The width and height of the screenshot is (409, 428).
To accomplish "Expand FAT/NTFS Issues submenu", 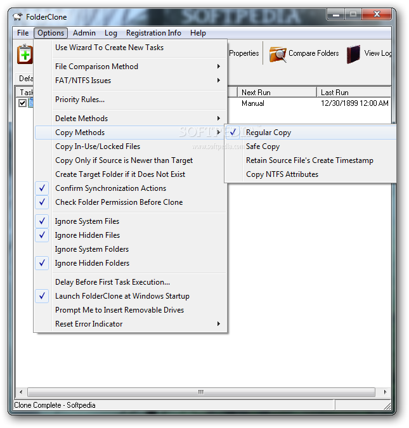I will tap(131, 81).
